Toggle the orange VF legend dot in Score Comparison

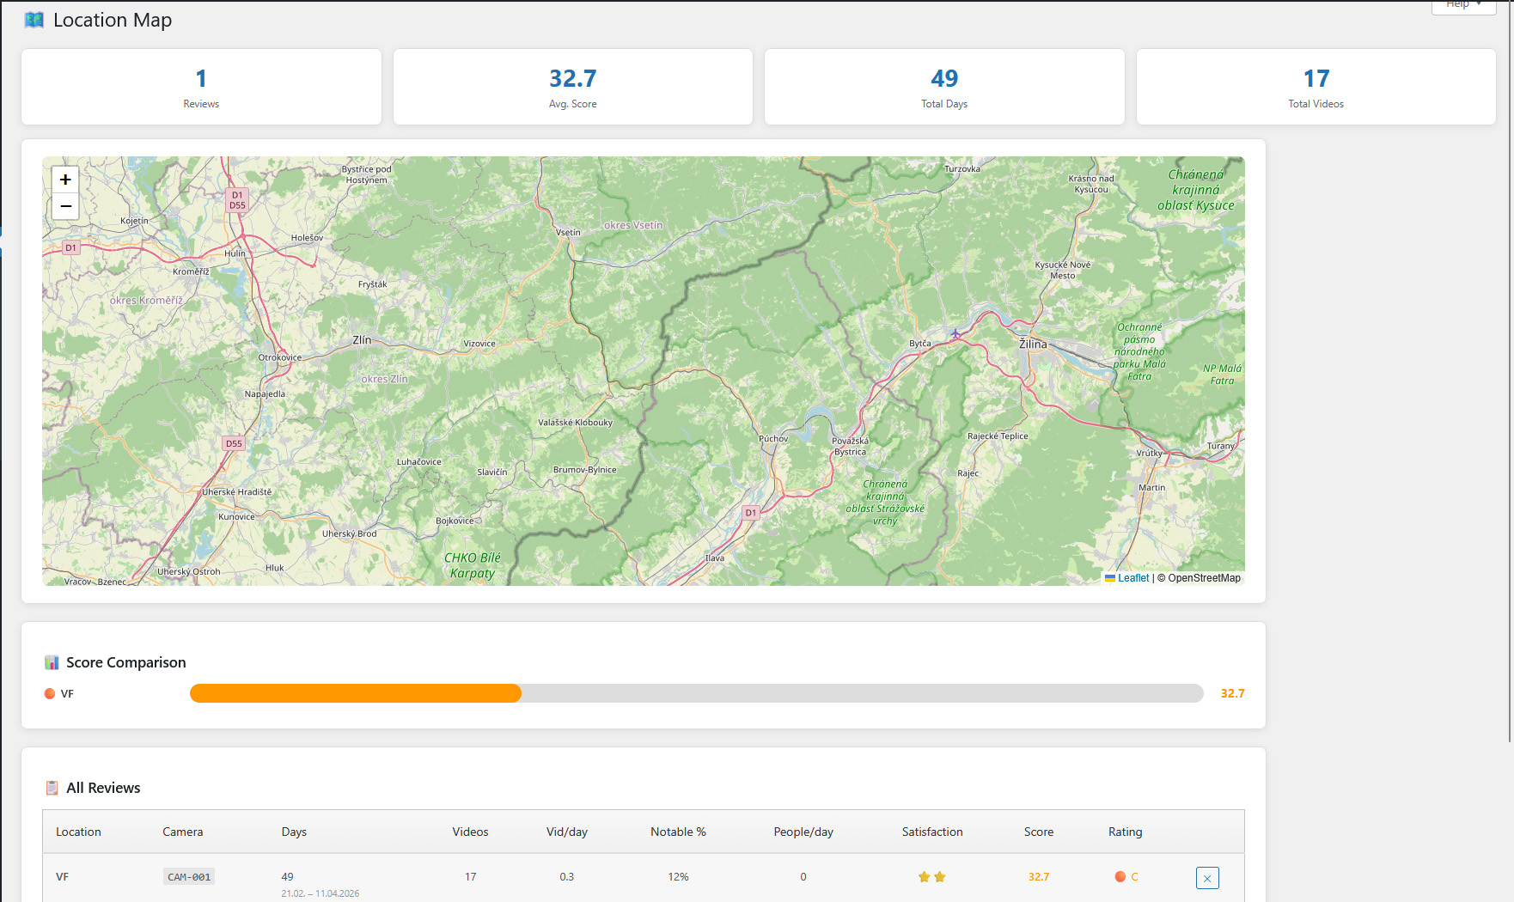click(49, 693)
